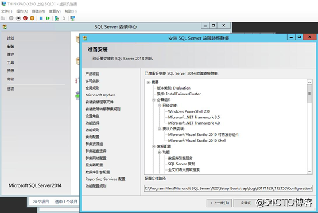
Task: Select 安装 in the Installation Center sidebar
Action: [10, 47]
